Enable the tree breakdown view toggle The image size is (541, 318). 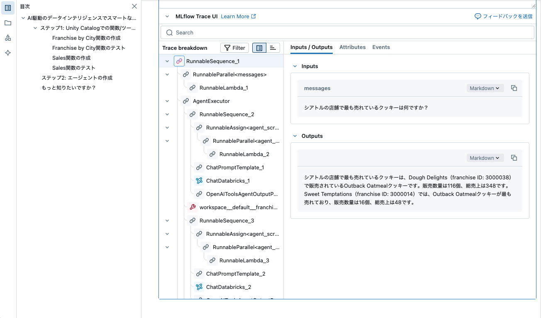259,48
